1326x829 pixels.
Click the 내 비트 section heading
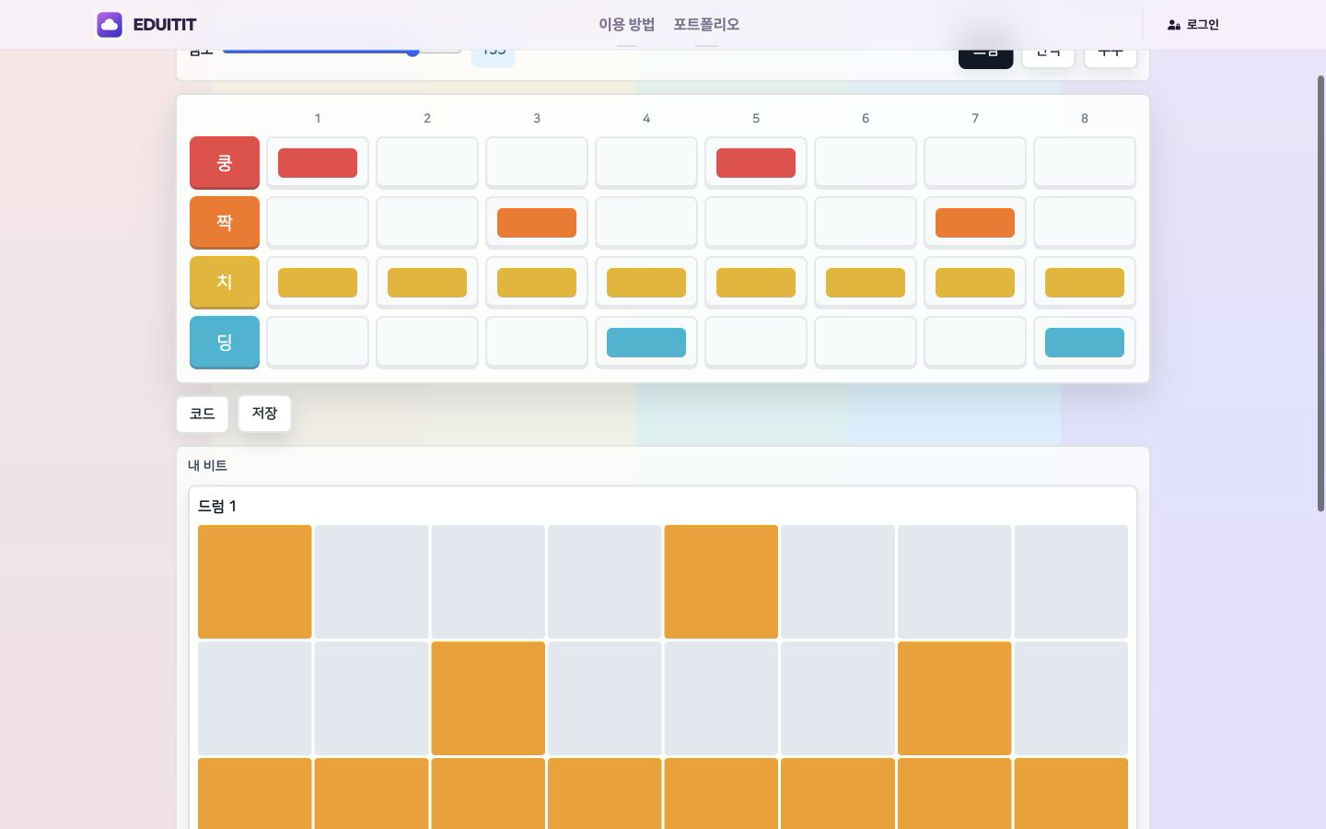(x=207, y=466)
